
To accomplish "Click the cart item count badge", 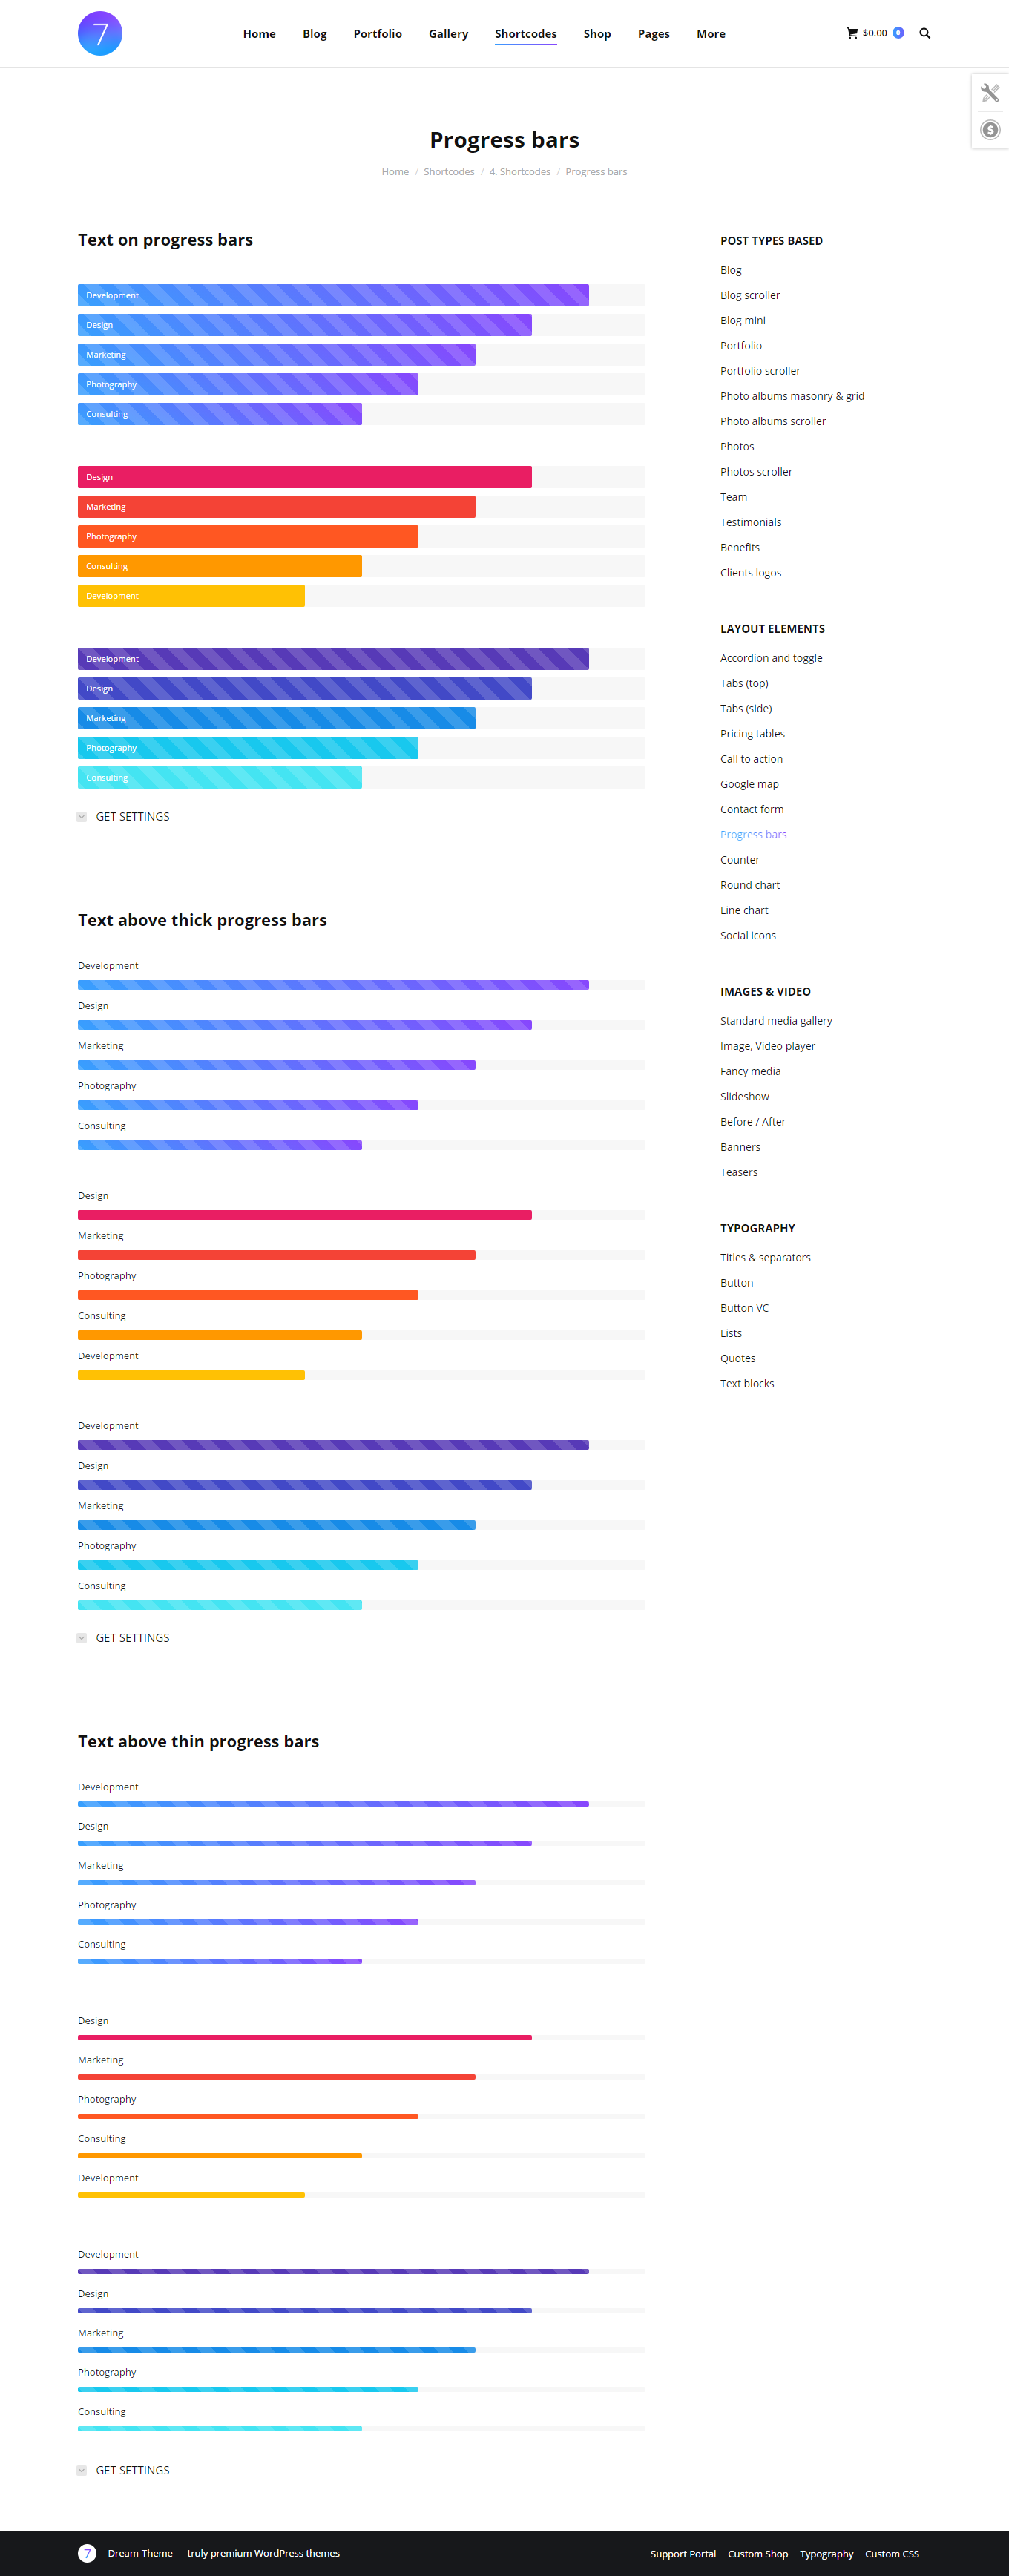I will [898, 33].
